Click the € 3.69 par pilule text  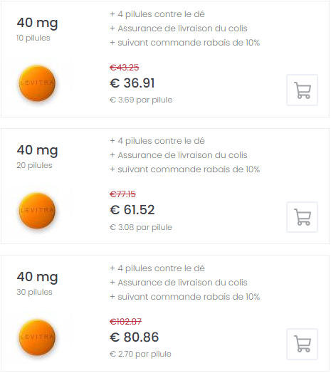(x=141, y=100)
